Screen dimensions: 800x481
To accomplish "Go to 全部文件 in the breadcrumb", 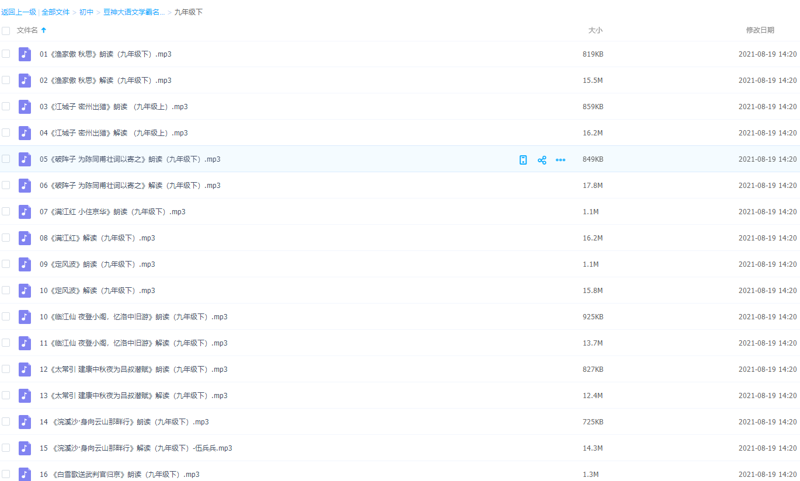I will click(x=55, y=12).
